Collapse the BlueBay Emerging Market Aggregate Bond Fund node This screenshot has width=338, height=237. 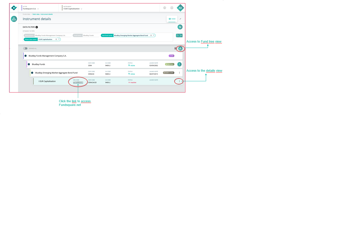pyautogui.click(x=32, y=73)
